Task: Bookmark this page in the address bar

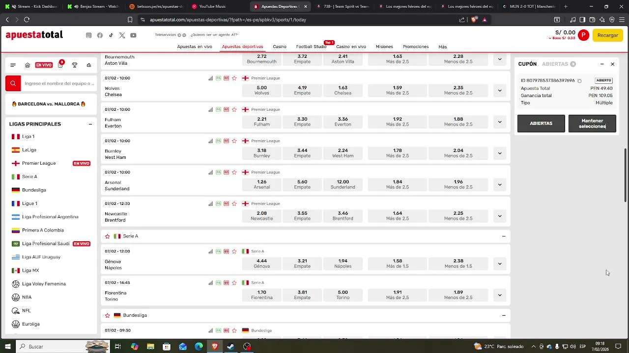Action: 130,20
